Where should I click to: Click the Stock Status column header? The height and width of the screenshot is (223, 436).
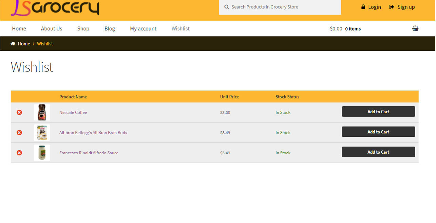pos(287,97)
